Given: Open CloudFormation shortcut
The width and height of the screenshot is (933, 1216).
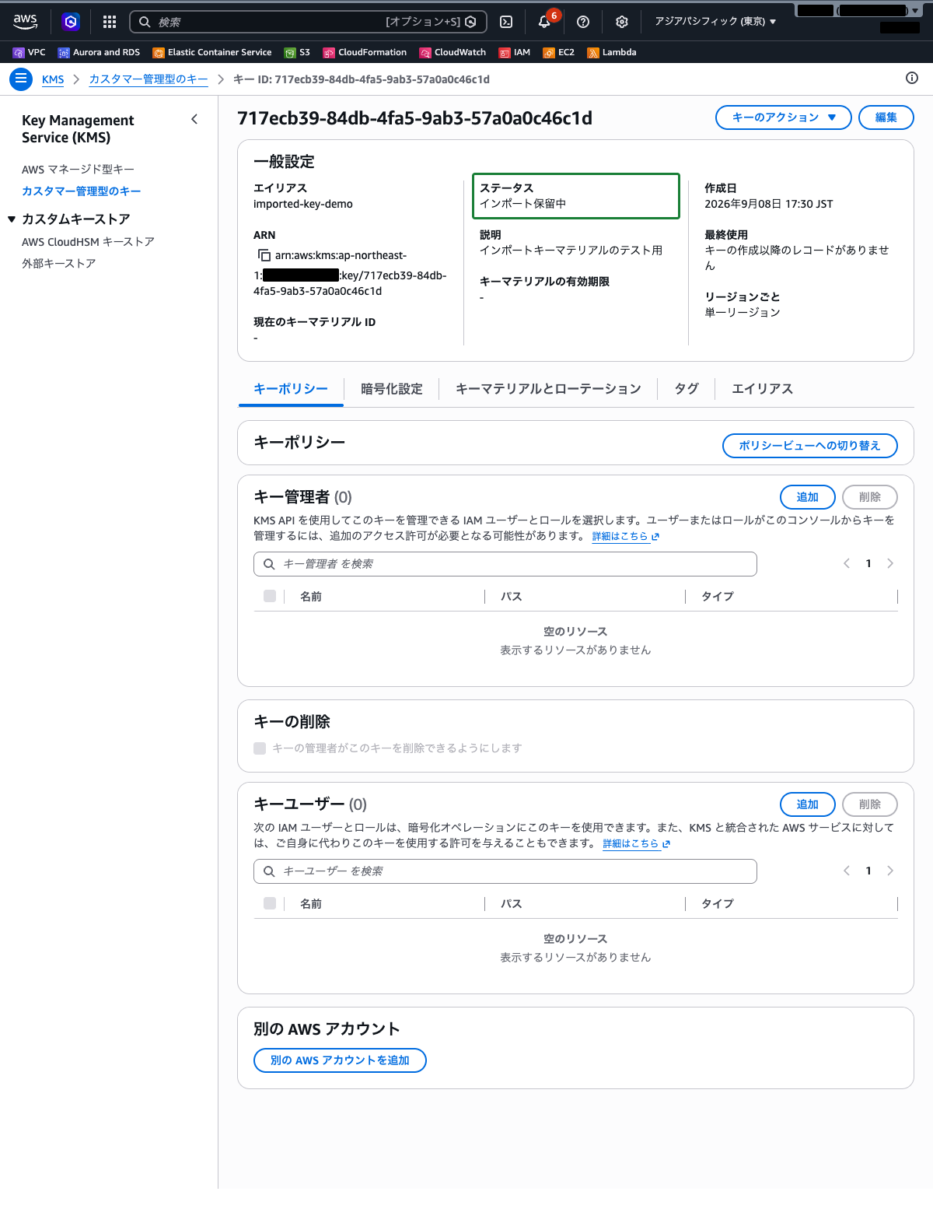Looking at the screenshot, I should point(365,52).
